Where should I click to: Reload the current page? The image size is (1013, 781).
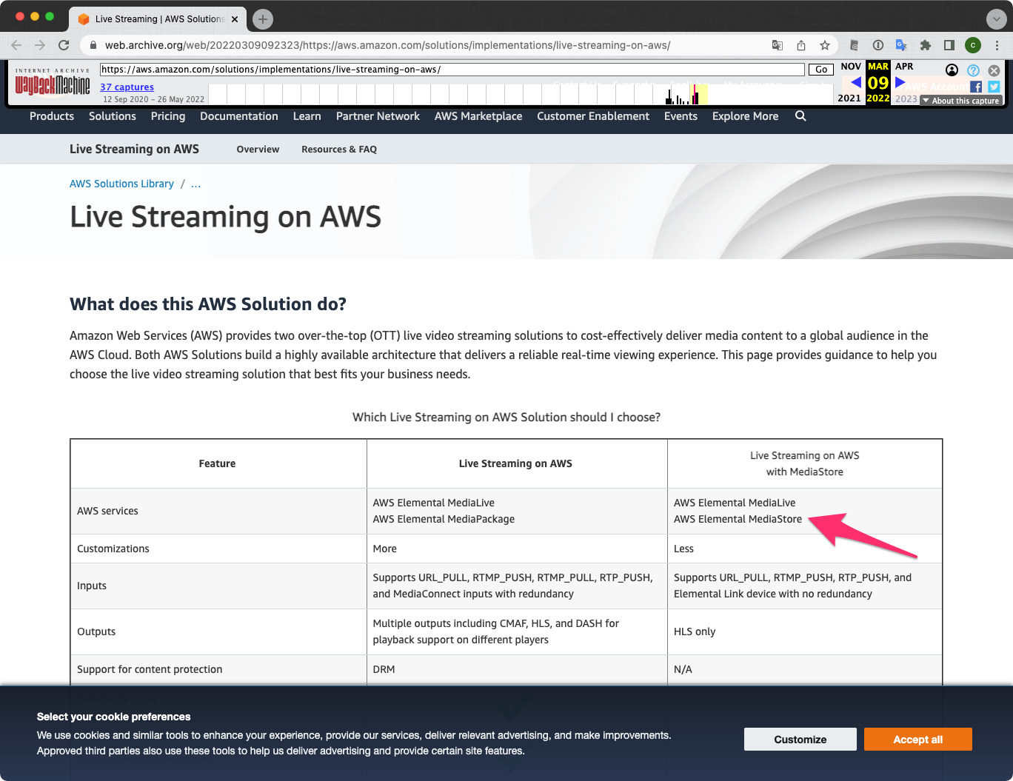point(64,45)
